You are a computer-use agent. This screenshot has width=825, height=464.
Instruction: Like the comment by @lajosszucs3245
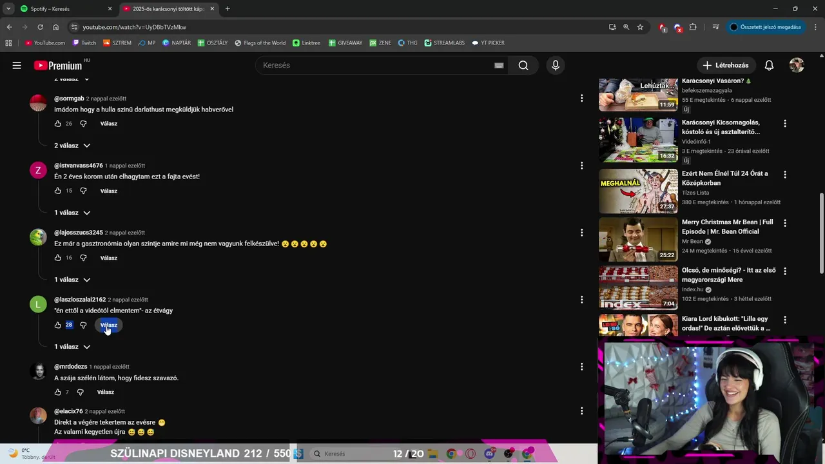pos(57,258)
